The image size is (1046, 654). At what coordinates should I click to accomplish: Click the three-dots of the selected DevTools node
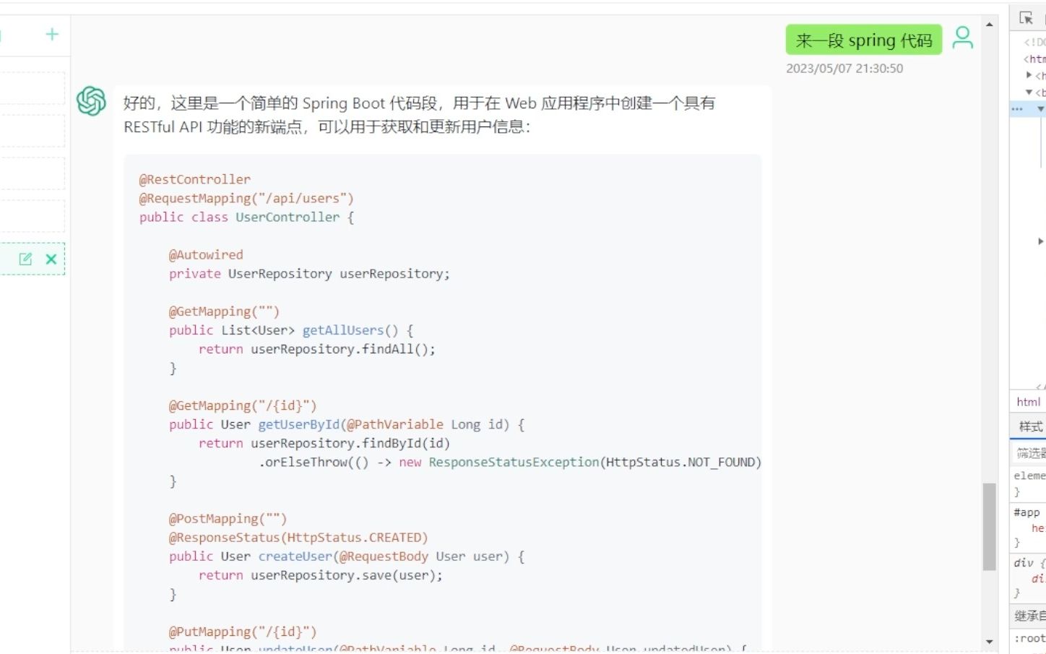click(1017, 109)
